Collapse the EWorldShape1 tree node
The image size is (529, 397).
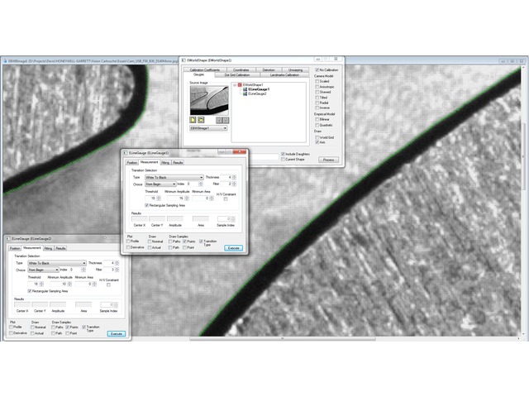tap(235, 84)
